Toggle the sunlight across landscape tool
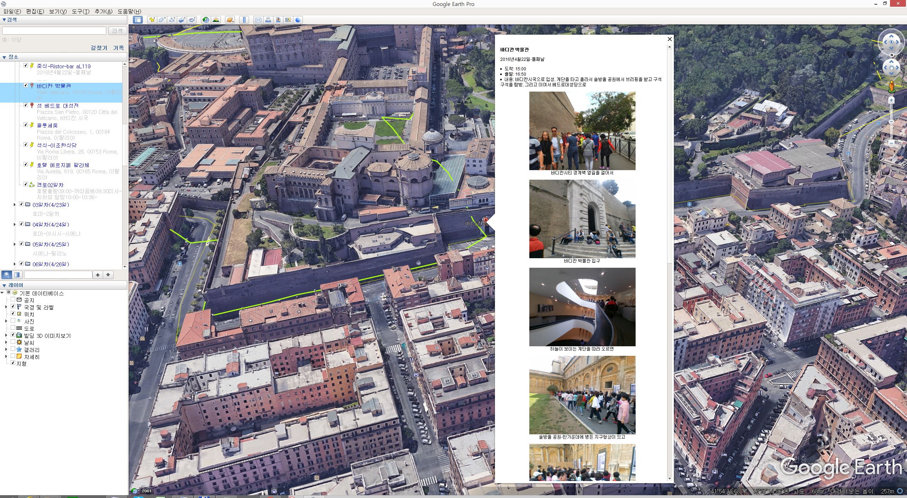This screenshot has height=498, width=907. click(x=216, y=20)
